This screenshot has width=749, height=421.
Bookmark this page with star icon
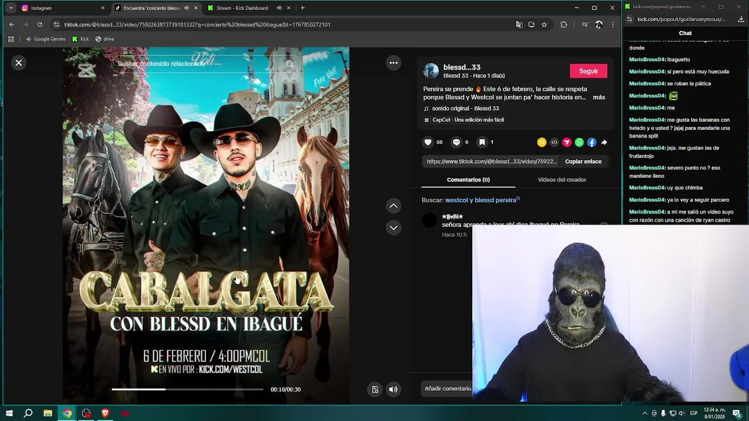(544, 25)
